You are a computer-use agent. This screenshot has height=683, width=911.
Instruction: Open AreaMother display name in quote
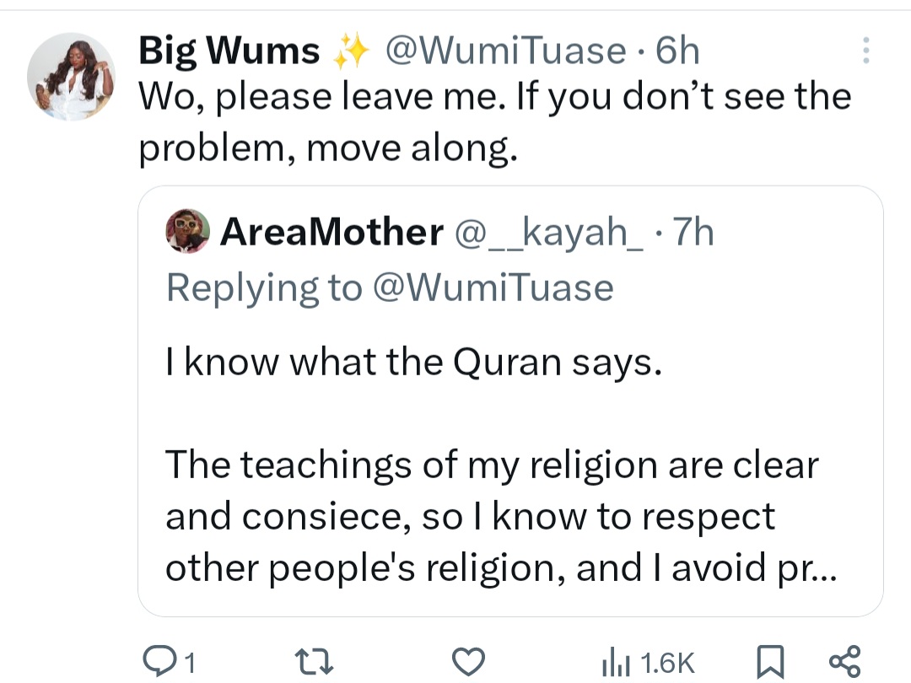click(x=332, y=232)
